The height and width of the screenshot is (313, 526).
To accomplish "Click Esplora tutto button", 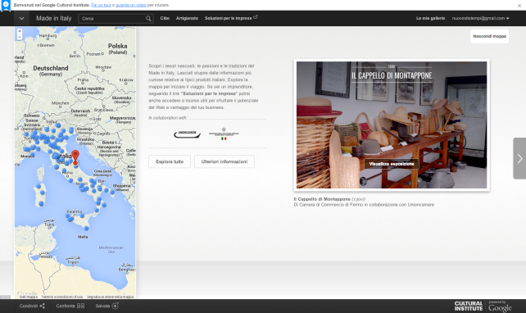I will click(170, 161).
